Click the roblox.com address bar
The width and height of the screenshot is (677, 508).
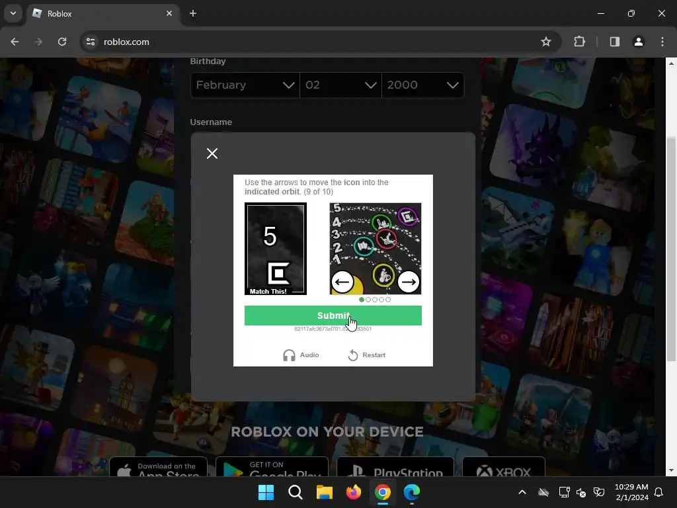[319, 42]
